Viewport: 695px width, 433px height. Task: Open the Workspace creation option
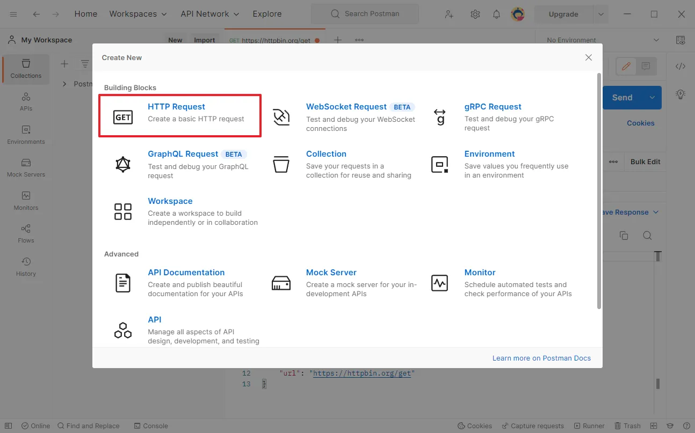[170, 201]
